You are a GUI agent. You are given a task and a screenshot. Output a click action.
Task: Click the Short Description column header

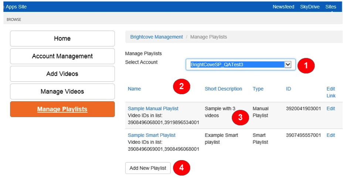pos(223,89)
